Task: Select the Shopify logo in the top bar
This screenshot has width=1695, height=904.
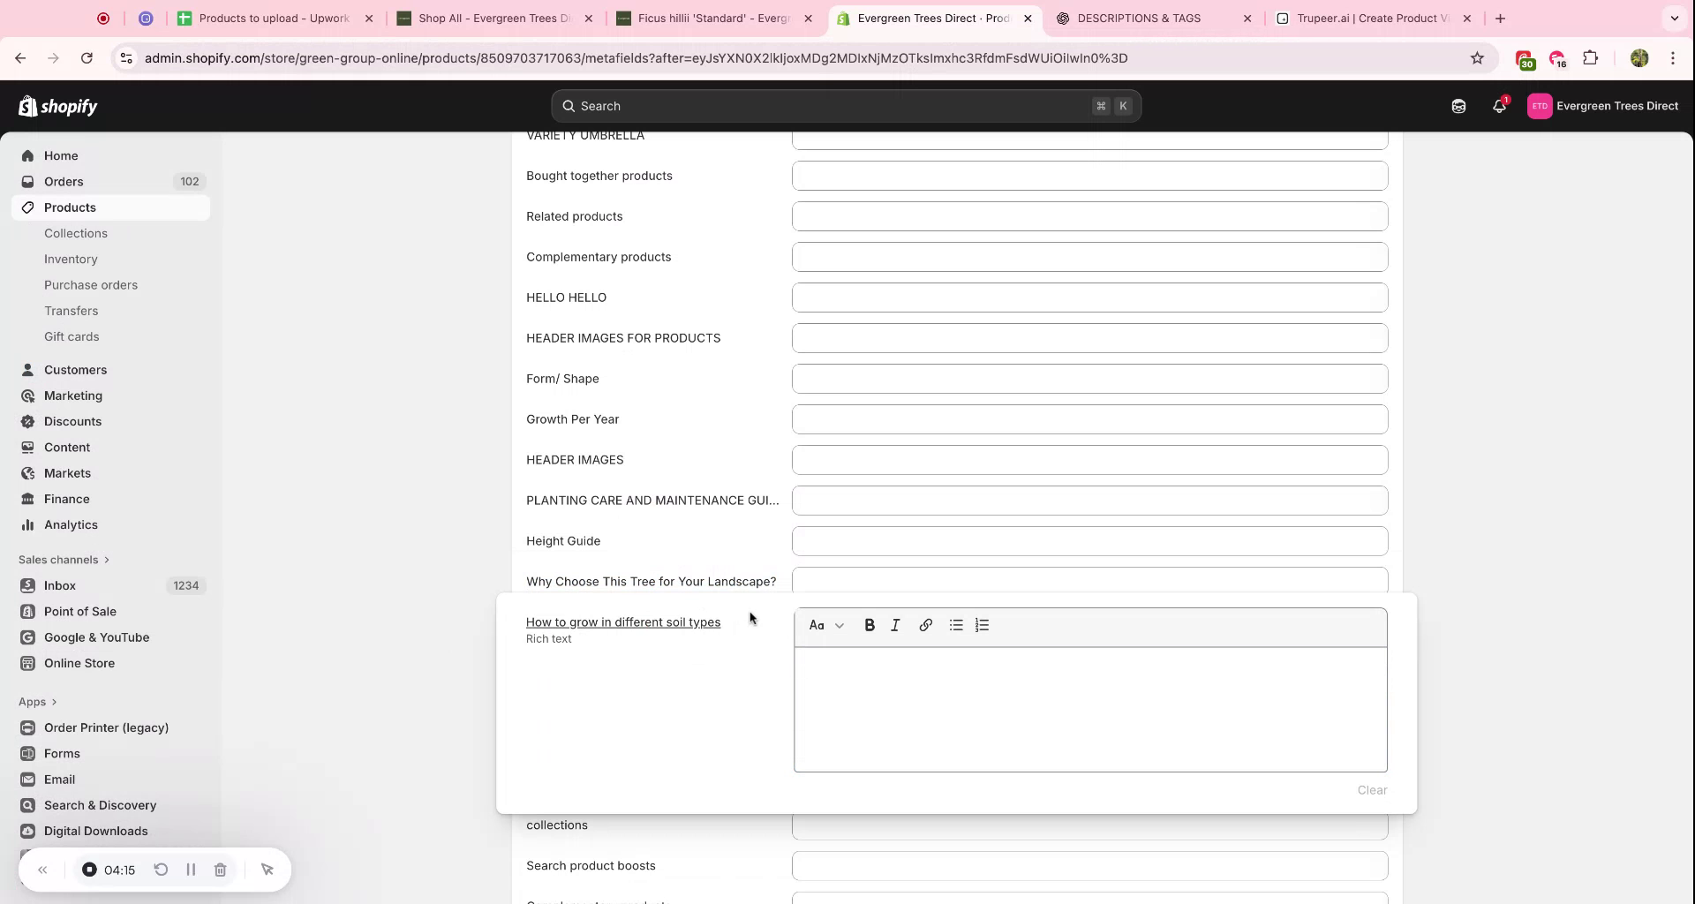Action: [x=57, y=106]
